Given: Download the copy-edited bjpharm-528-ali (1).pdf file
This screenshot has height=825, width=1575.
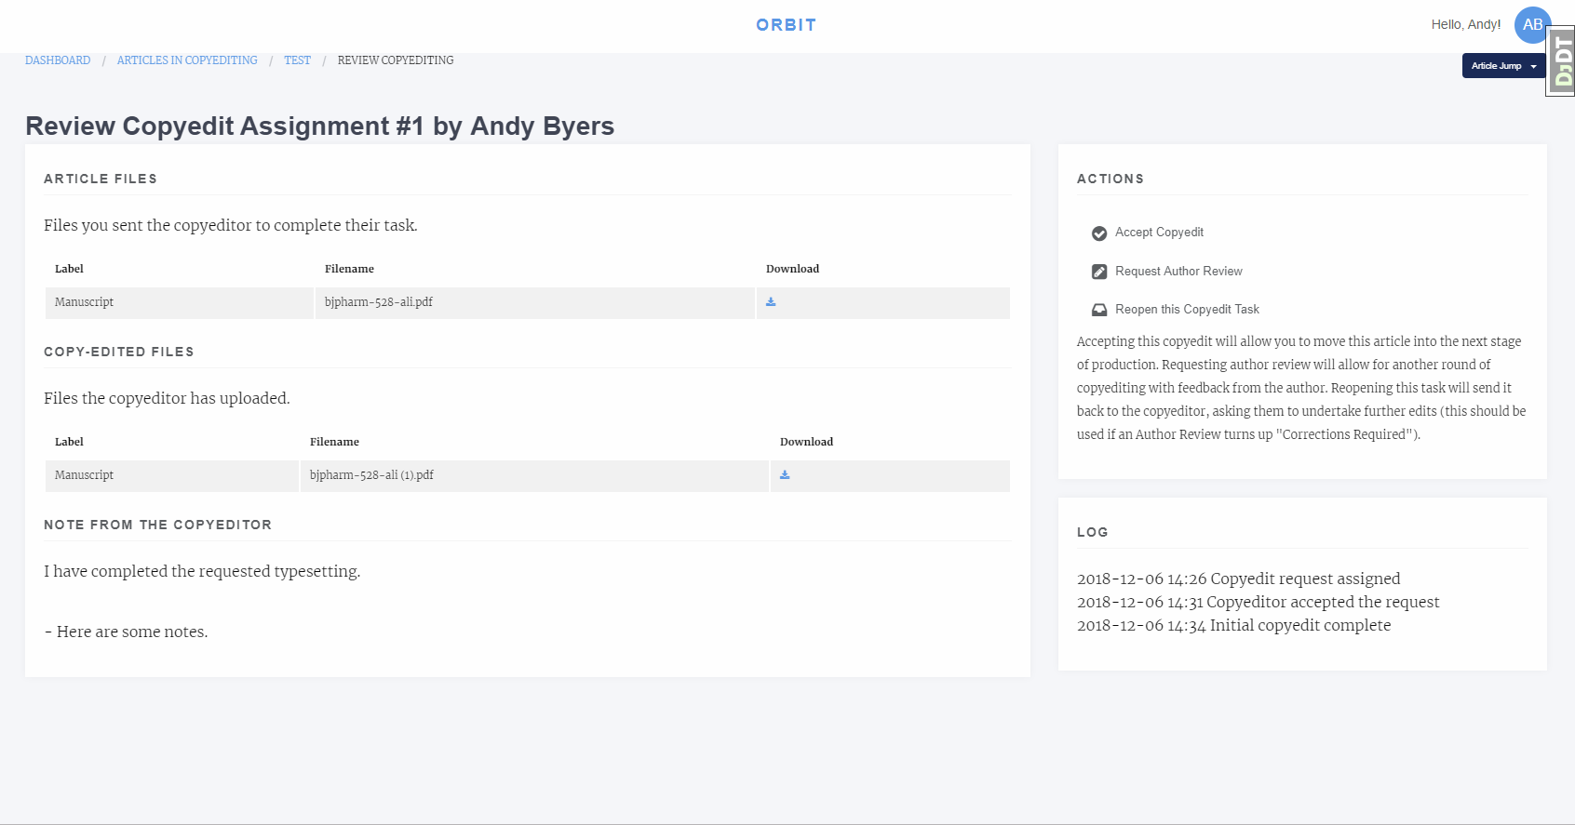Looking at the screenshot, I should click(x=785, y=475).
